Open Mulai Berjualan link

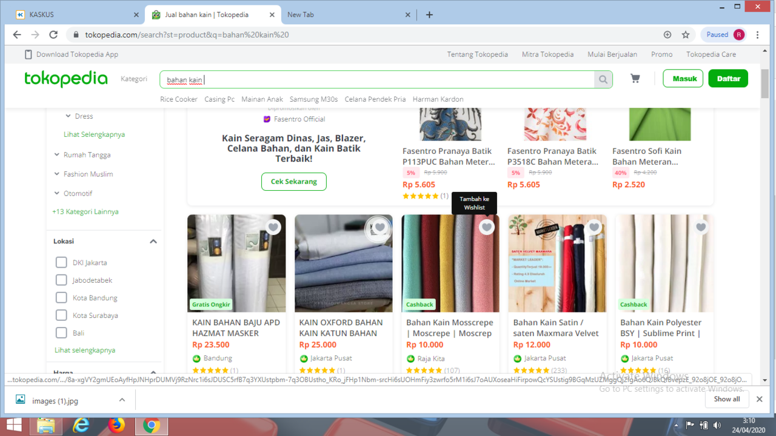(x=612, y=54)
